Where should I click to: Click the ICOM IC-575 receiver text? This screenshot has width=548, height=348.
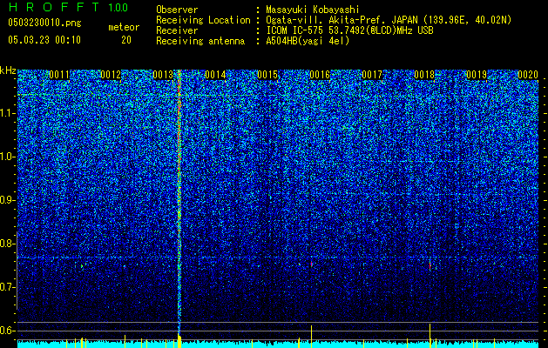click(349, 30)
